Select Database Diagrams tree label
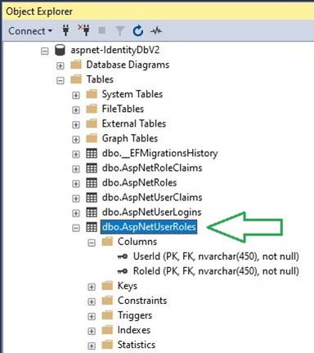314x353 pixels. coord(128,65)
